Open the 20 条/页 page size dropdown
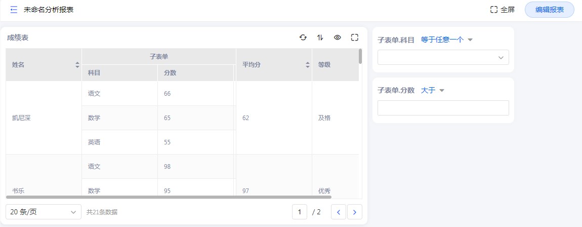582x227 pixels. click(x=44, y=212)
